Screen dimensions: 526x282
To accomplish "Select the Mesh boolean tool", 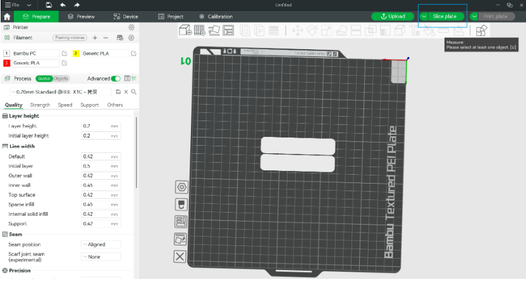I will click(370, 31).
